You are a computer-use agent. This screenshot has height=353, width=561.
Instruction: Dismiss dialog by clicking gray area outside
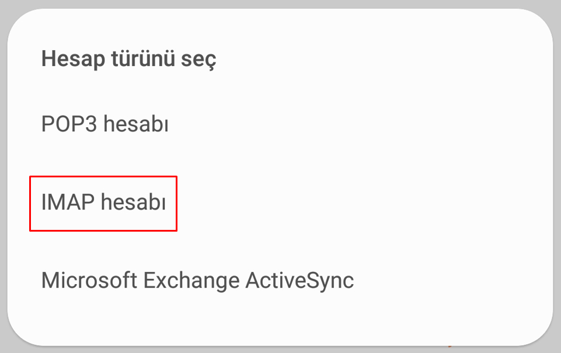280,4
